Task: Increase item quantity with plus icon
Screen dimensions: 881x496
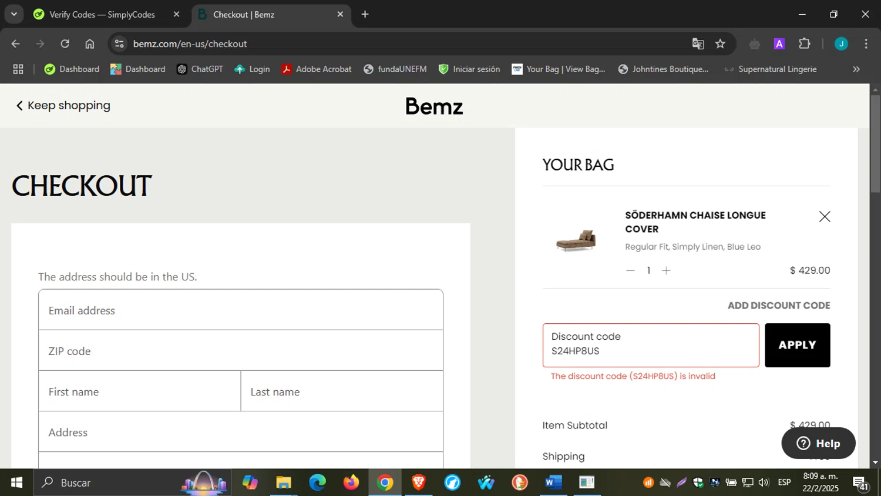Action: [x=666, y=271]
